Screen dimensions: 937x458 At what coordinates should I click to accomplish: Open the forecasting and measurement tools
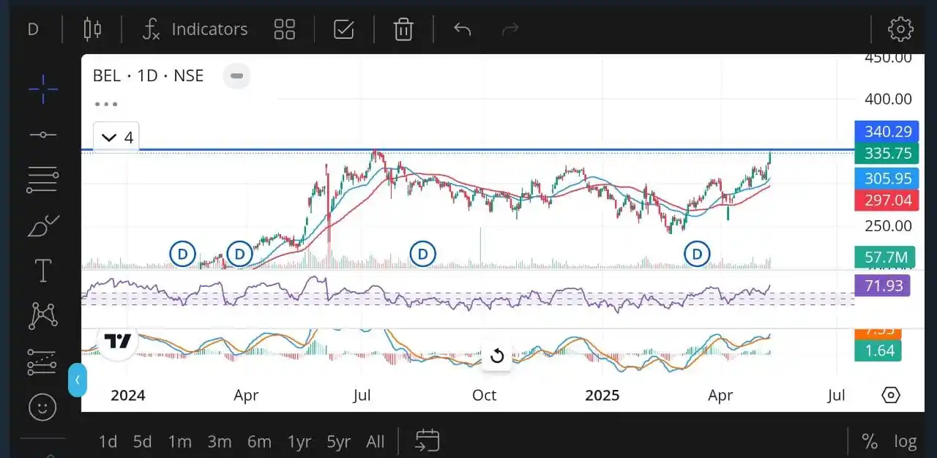coord(43,361)
